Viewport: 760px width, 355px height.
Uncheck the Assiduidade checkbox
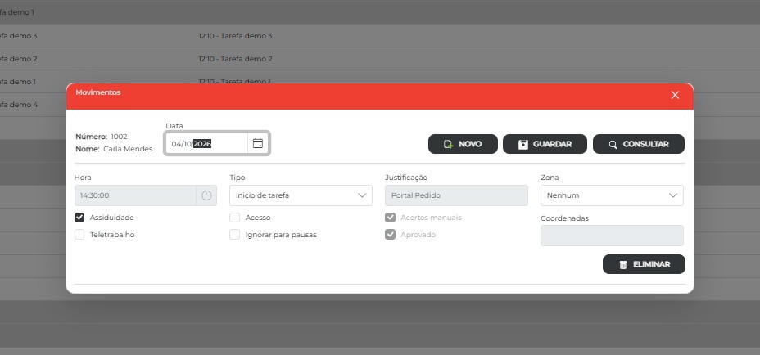(x=79, y=218)
